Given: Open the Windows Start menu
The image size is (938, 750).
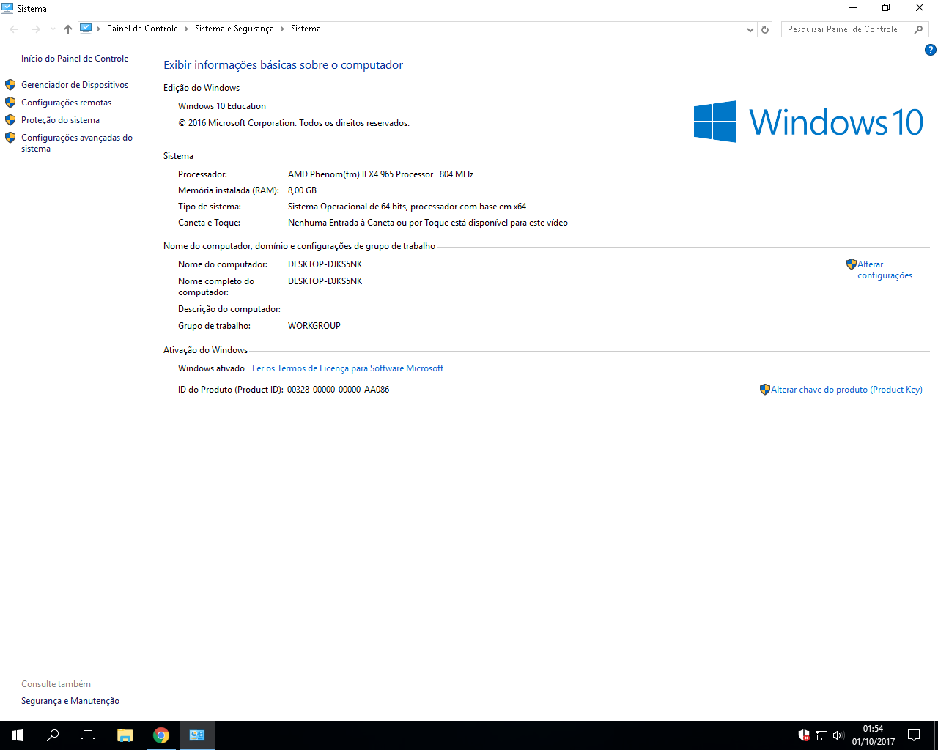Looking at the screenshot, I should pos(18,735).
